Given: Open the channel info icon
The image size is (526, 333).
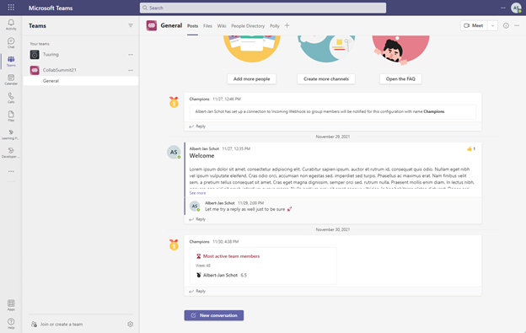Looking at the screenshot, I should pyautogui.click(x=506, y=25).
